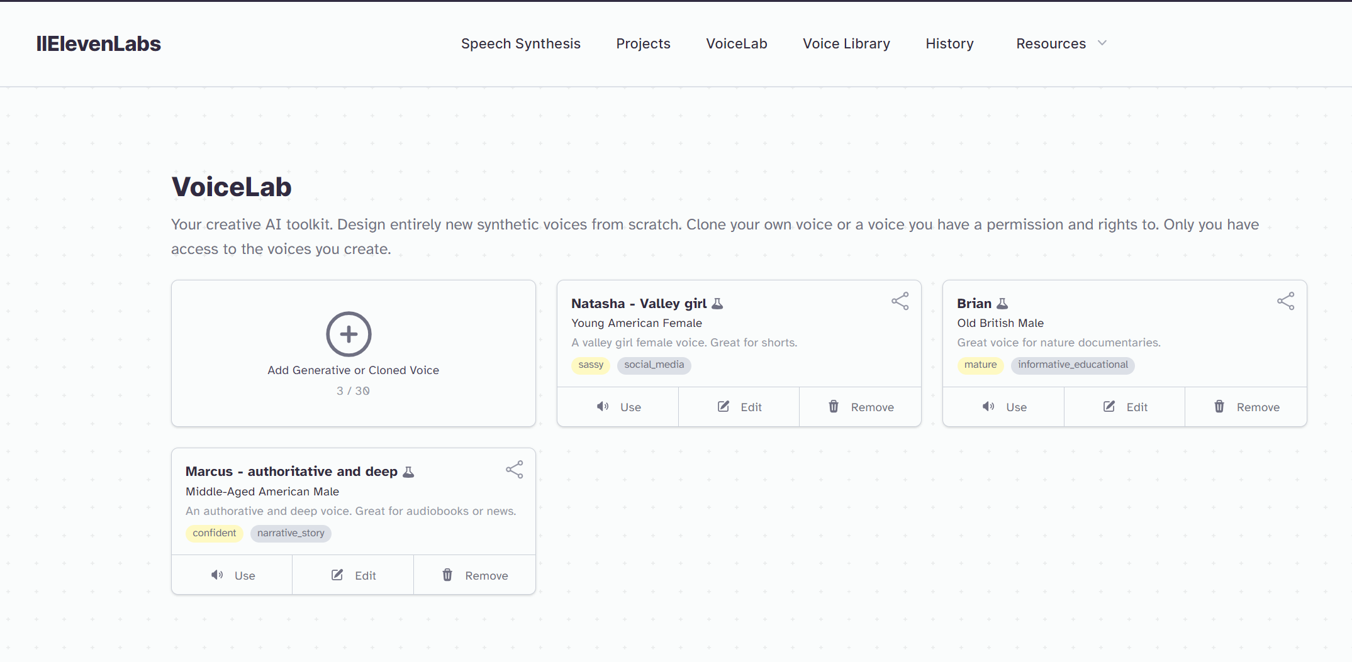Screen dimensions: 1352x662
Task: Click 'Young American Female' text
Action: (x=636, y=323)
